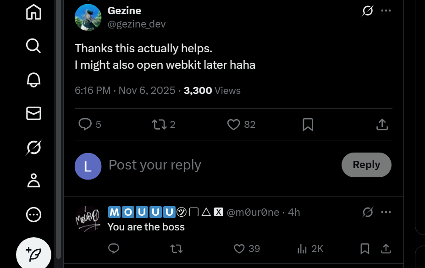Like the "You are the boss" reply

point(239,248)
